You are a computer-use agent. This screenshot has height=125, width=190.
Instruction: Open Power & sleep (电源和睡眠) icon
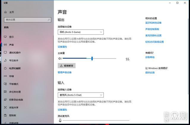5,68
